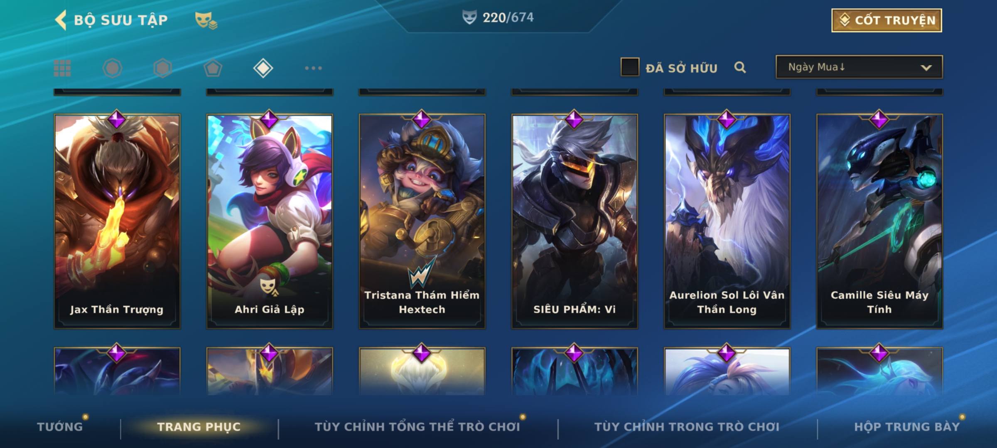Toggle the Đã Sở Hữu checkbox
Viewport: 997px width, 448px height.
pyautogui.click(x=630, y=67)
